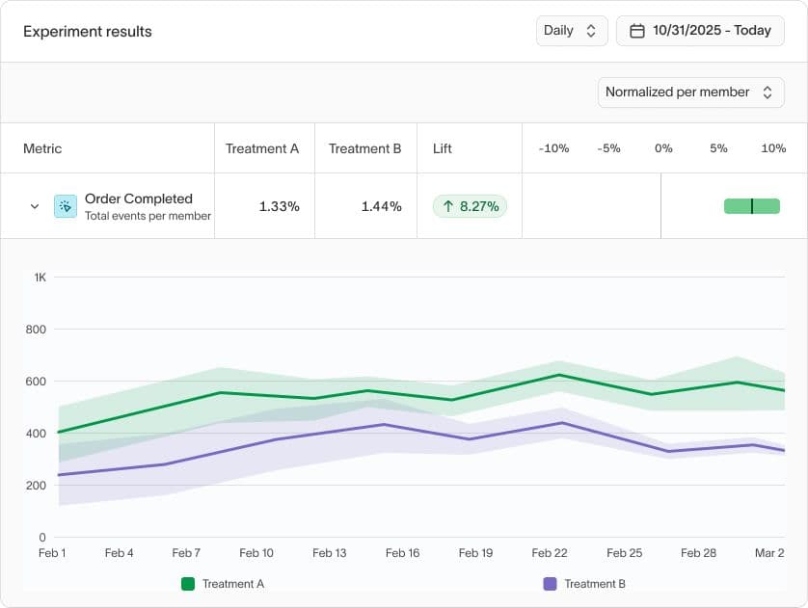Collapse the Order Completed metric row
Image resolution: width=808 pixels, height=608 pixels.
(x=34, y=206)
